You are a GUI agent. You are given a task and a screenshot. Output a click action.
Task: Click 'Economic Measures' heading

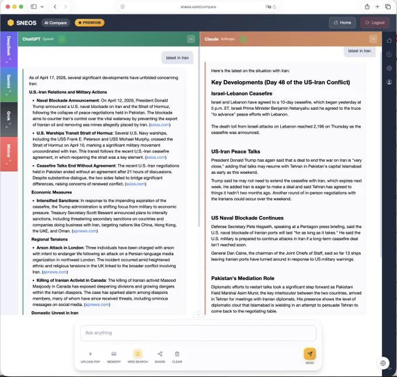click(51, 193)
